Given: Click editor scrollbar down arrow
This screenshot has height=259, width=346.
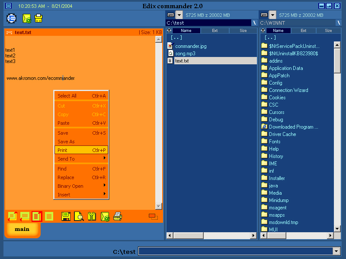Looking at the screenshot, I should point(158,206).
